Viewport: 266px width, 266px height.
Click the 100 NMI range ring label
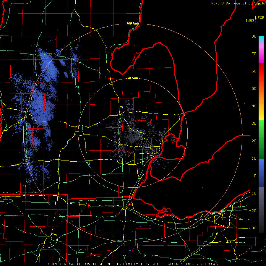pyautogui.click(x=133, y=23)
